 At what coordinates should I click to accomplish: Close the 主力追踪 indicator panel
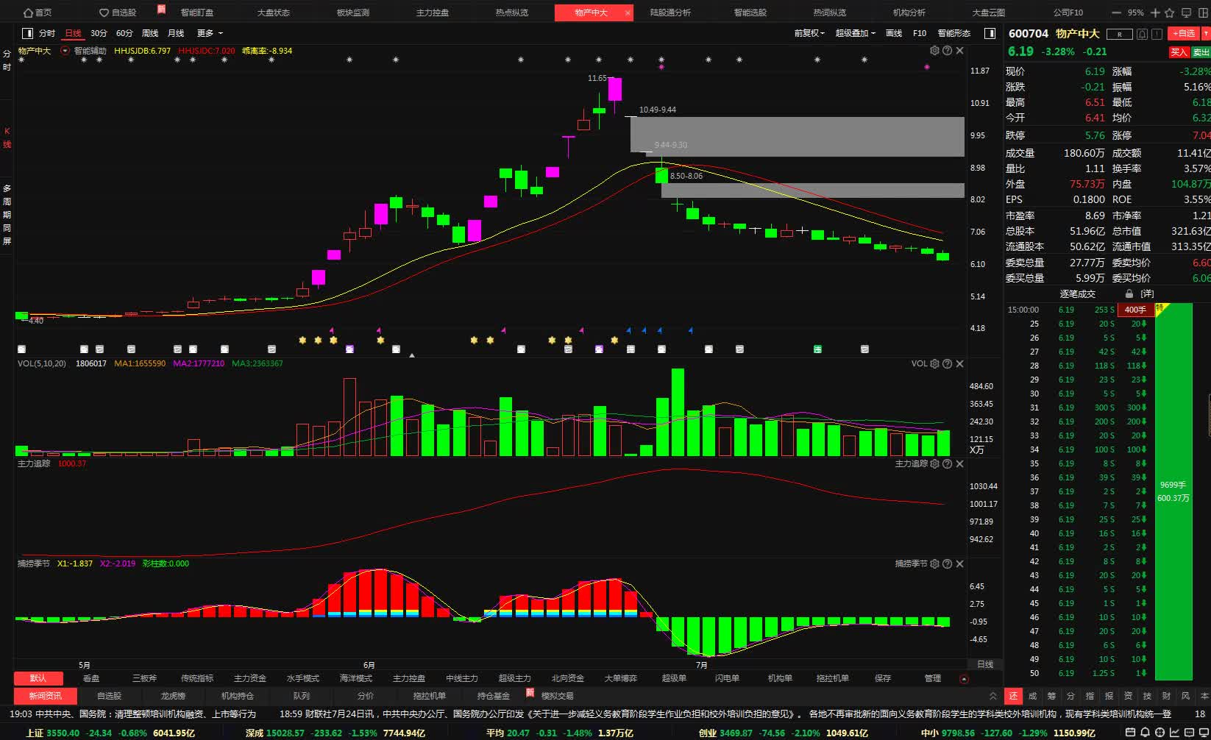coord(959,463)
